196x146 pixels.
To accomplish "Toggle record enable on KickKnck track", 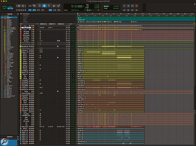I will click(30, 46).
